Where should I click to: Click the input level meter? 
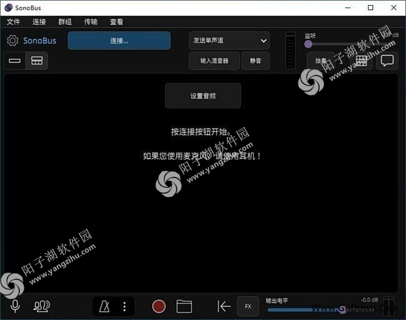coord(290,51)
